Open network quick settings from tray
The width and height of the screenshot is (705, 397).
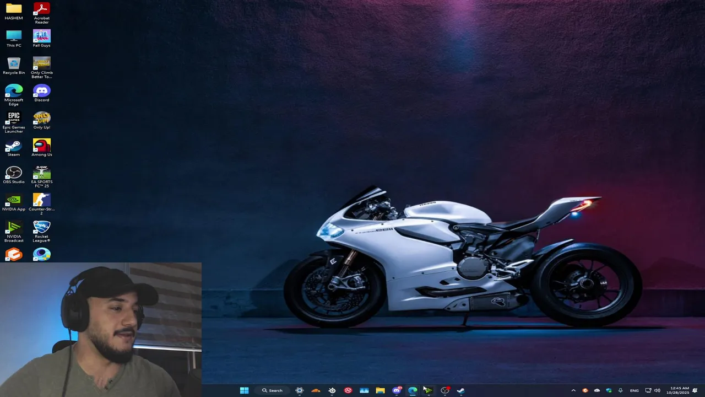648,390
